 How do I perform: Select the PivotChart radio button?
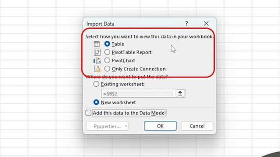pyautogui.click(x=107, y=60)
